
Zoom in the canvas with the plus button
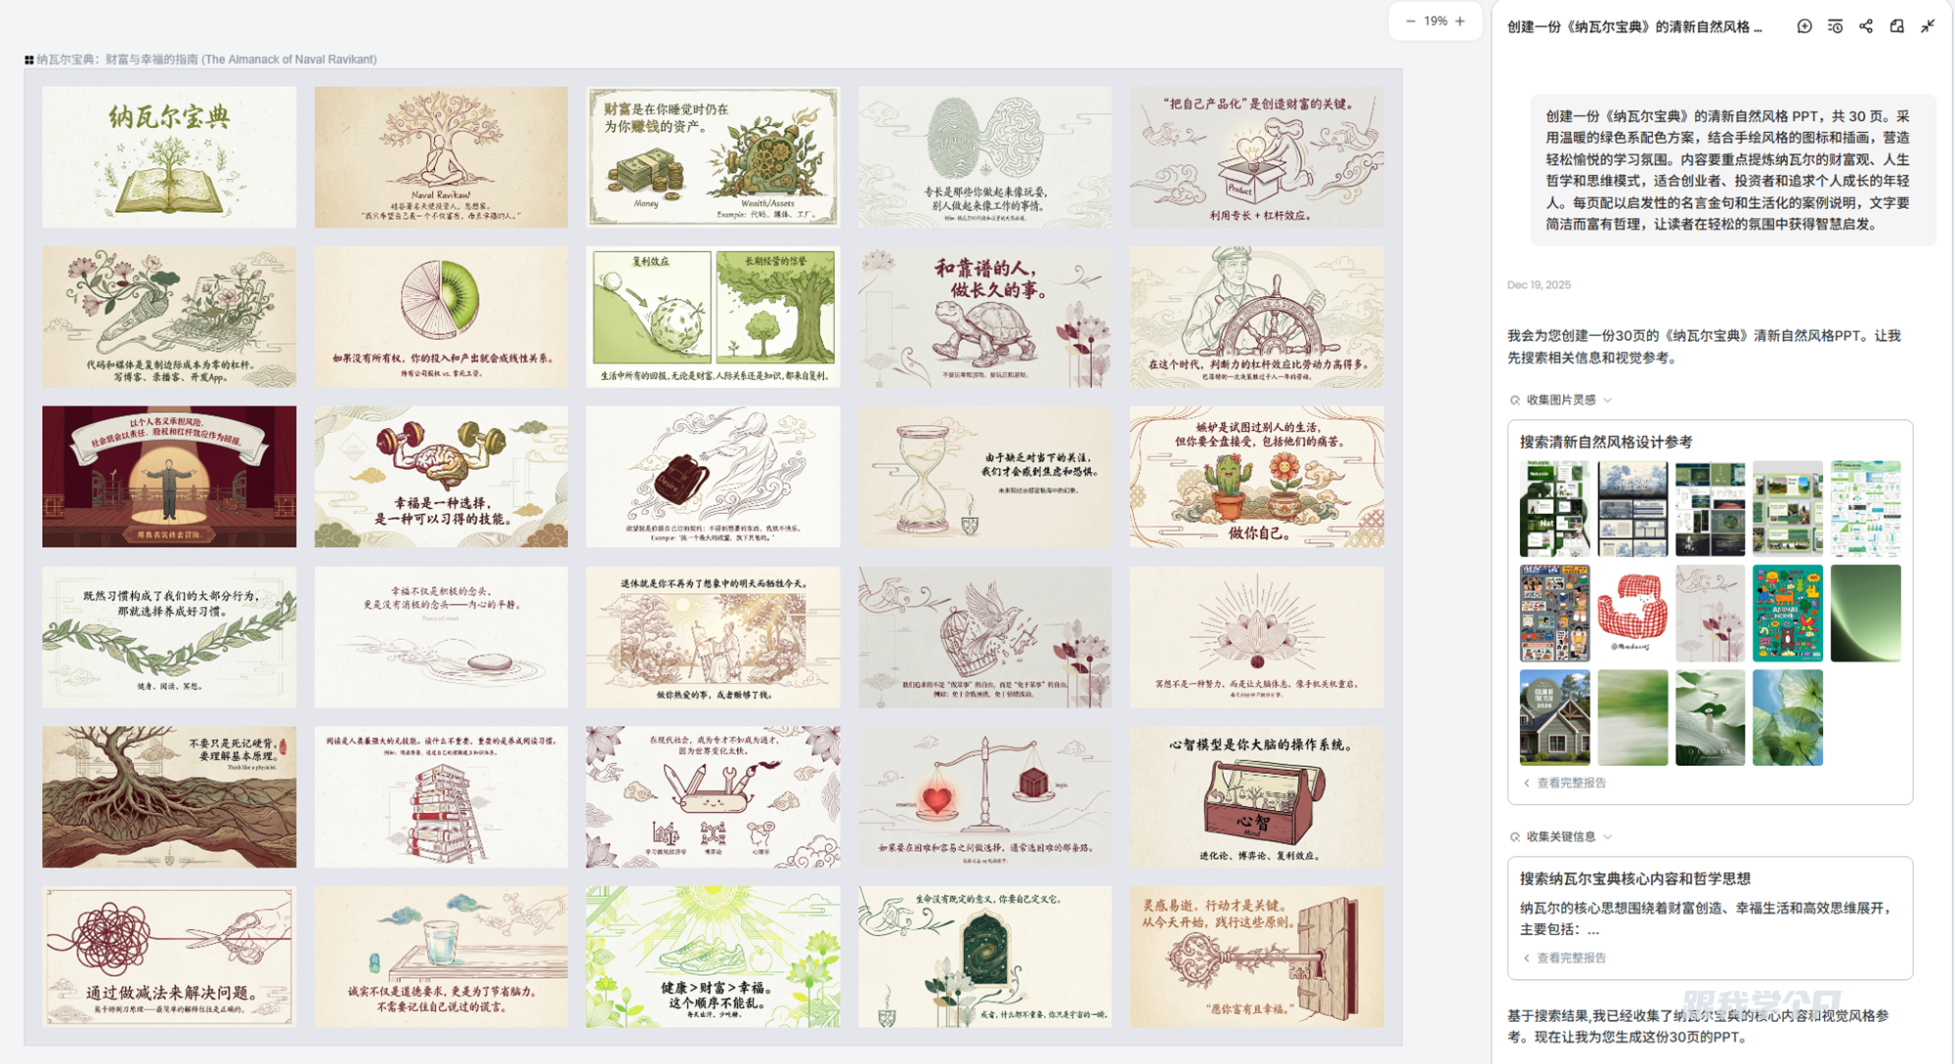point(1460,21)
